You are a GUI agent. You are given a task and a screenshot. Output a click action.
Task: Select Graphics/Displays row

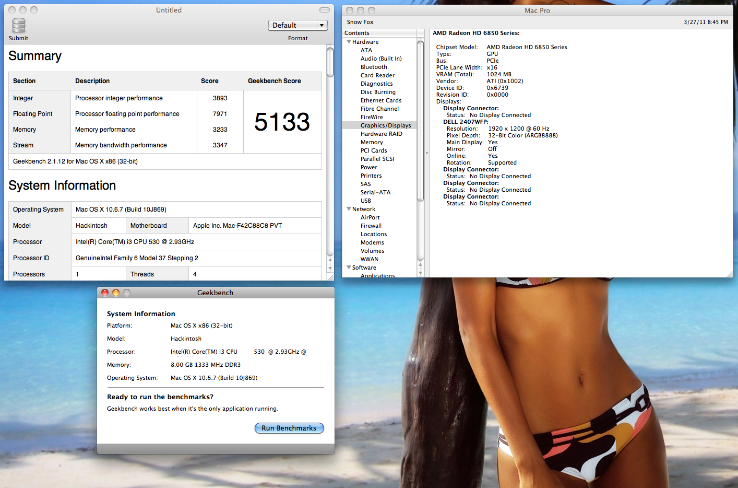tap(379, 125)
